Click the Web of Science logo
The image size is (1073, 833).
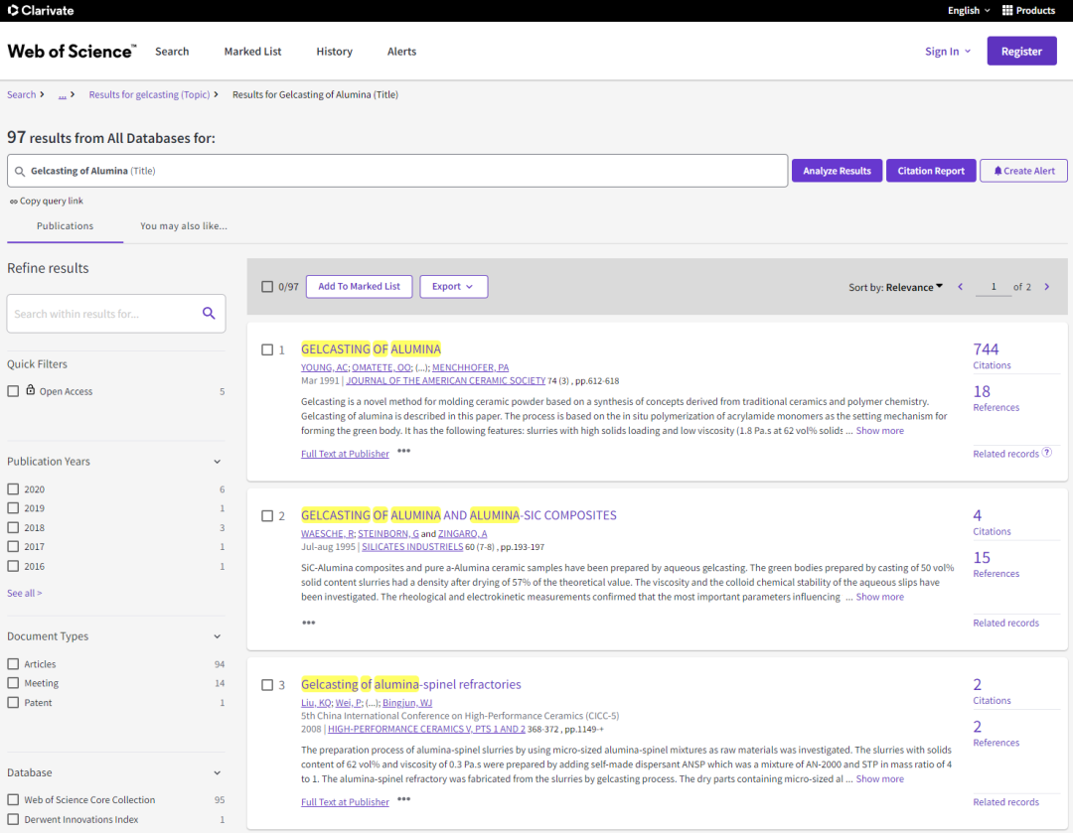coord(72,52)
